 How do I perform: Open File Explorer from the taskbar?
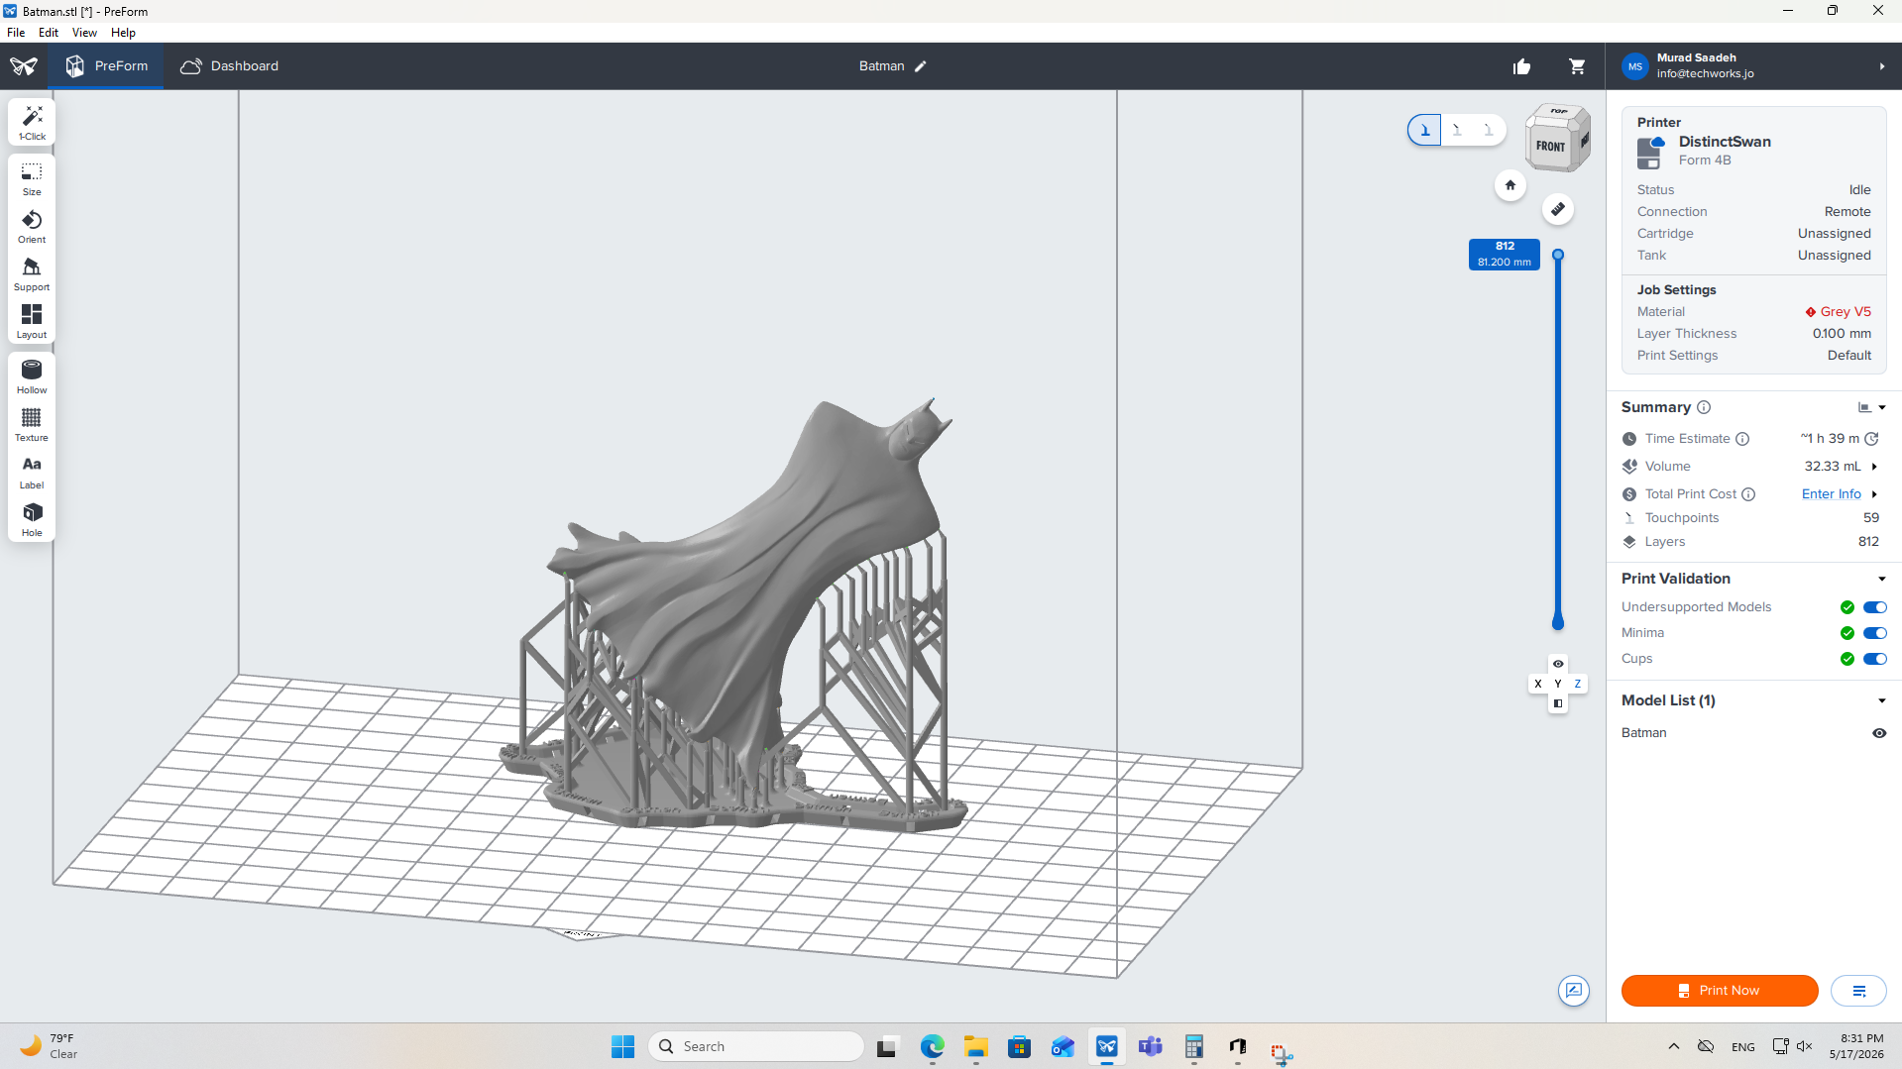coord(975,1046)
